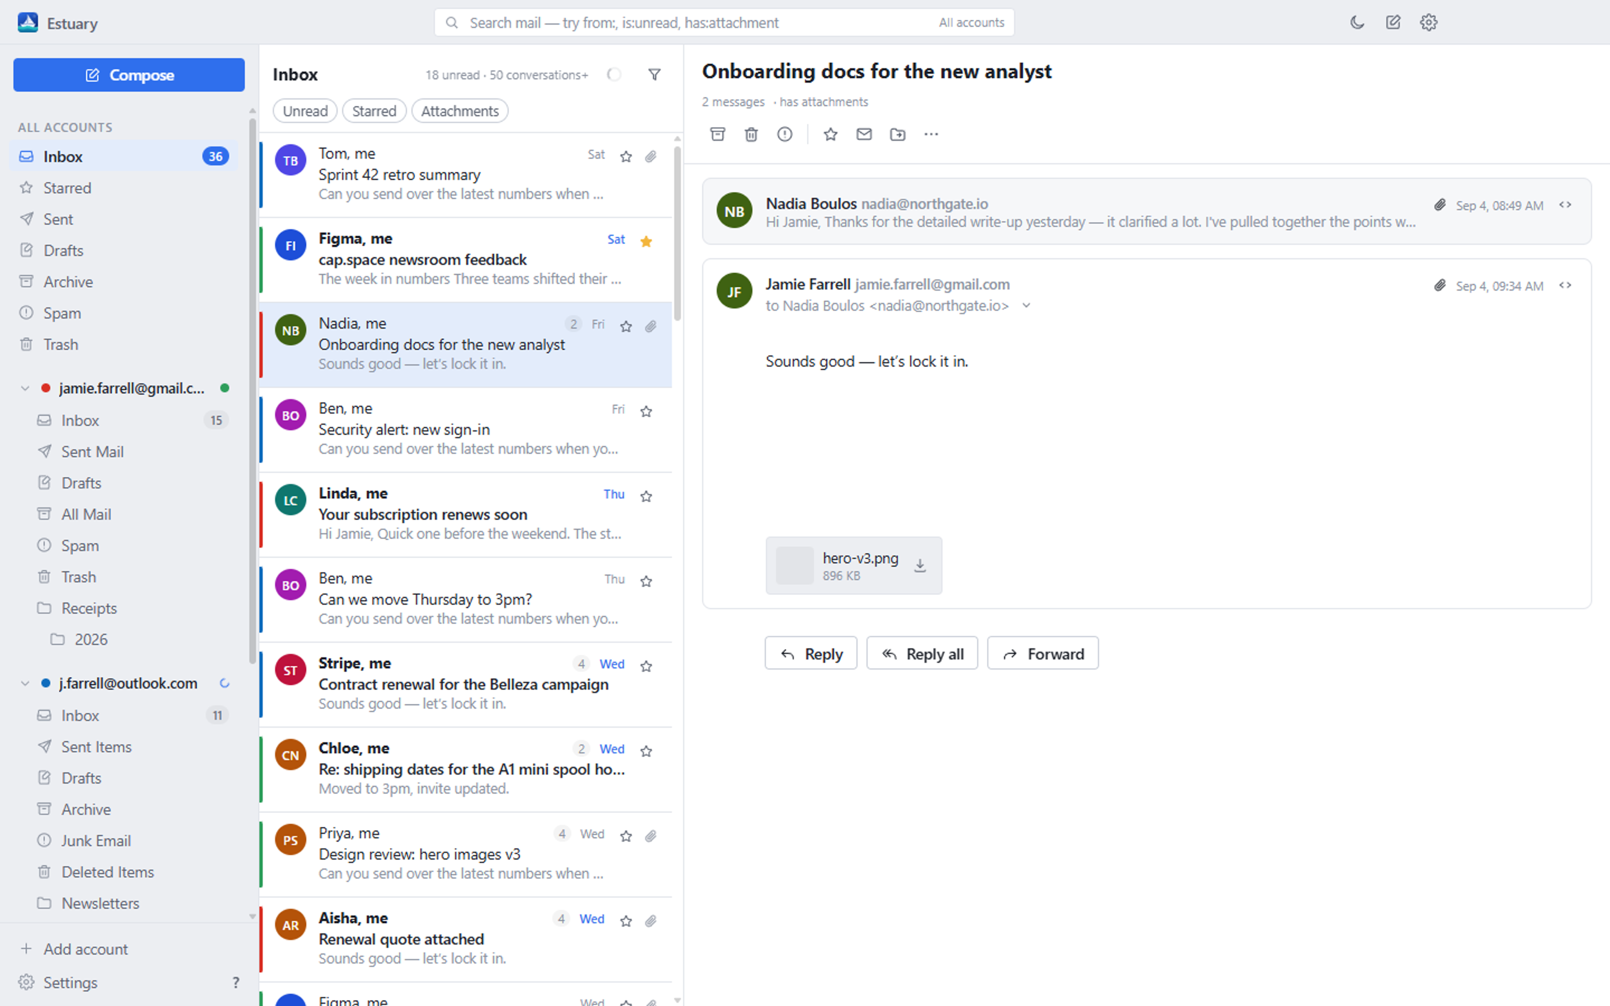Forward the message
Image resolution: width=1610 pixels, height=1006 pixels.
point(1043,653)
